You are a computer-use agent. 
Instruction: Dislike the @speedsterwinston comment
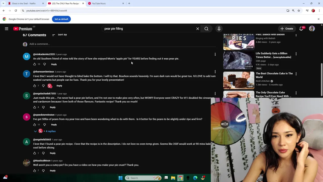(x=44, y=125)
